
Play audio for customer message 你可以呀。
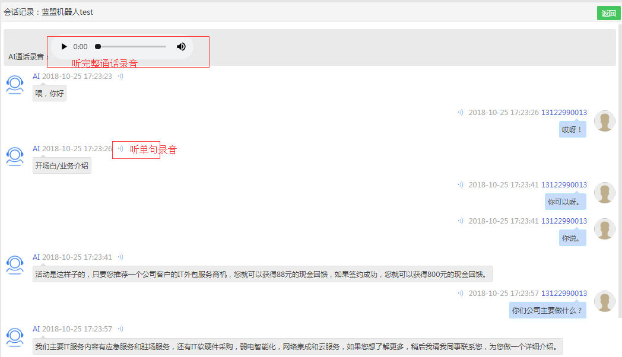[x=460, y=185]
